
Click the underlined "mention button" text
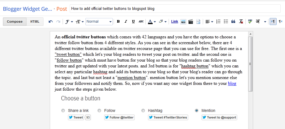pyautogui.click(x=131, y=78)
